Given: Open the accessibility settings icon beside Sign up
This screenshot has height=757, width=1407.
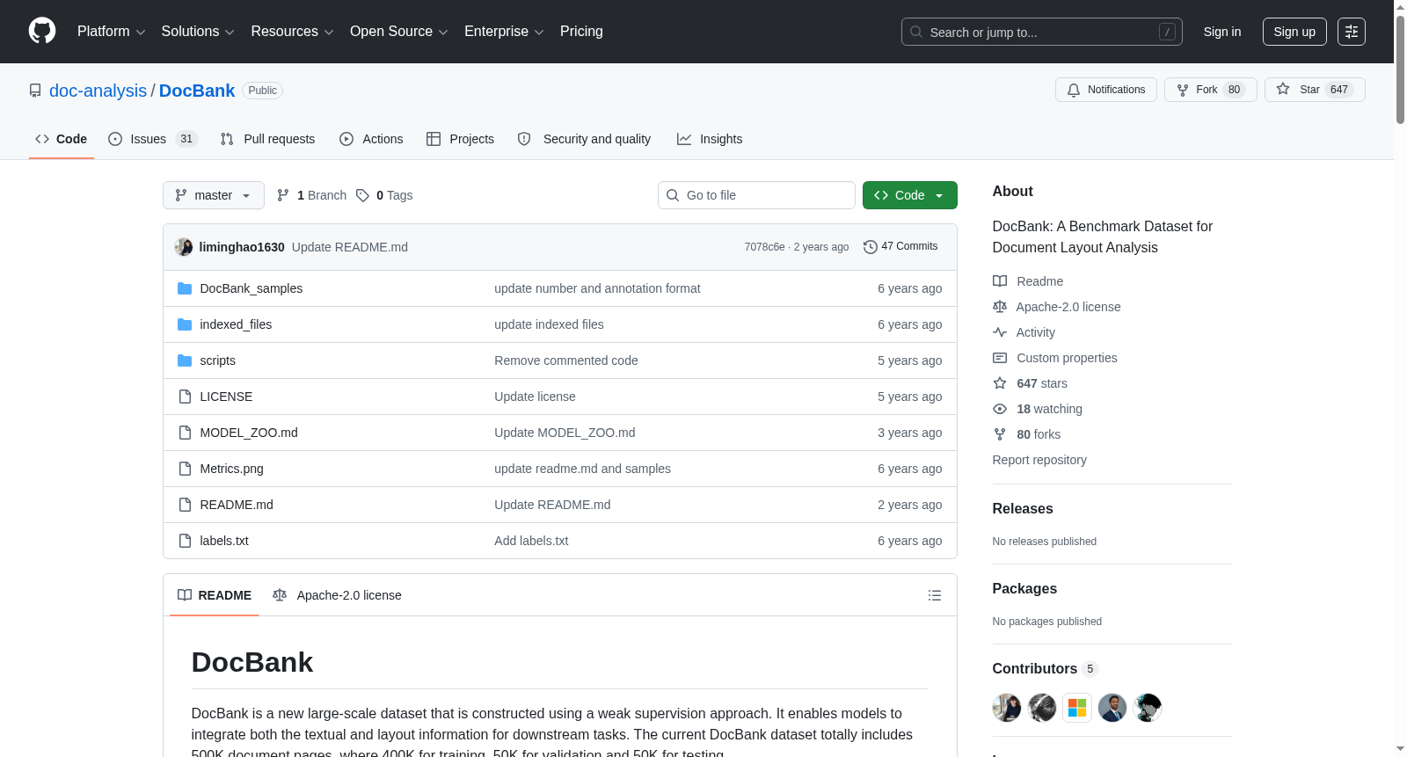Looking at the screenshot, I should point(1352,32).
